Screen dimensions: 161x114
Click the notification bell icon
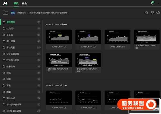coord(152,3)
